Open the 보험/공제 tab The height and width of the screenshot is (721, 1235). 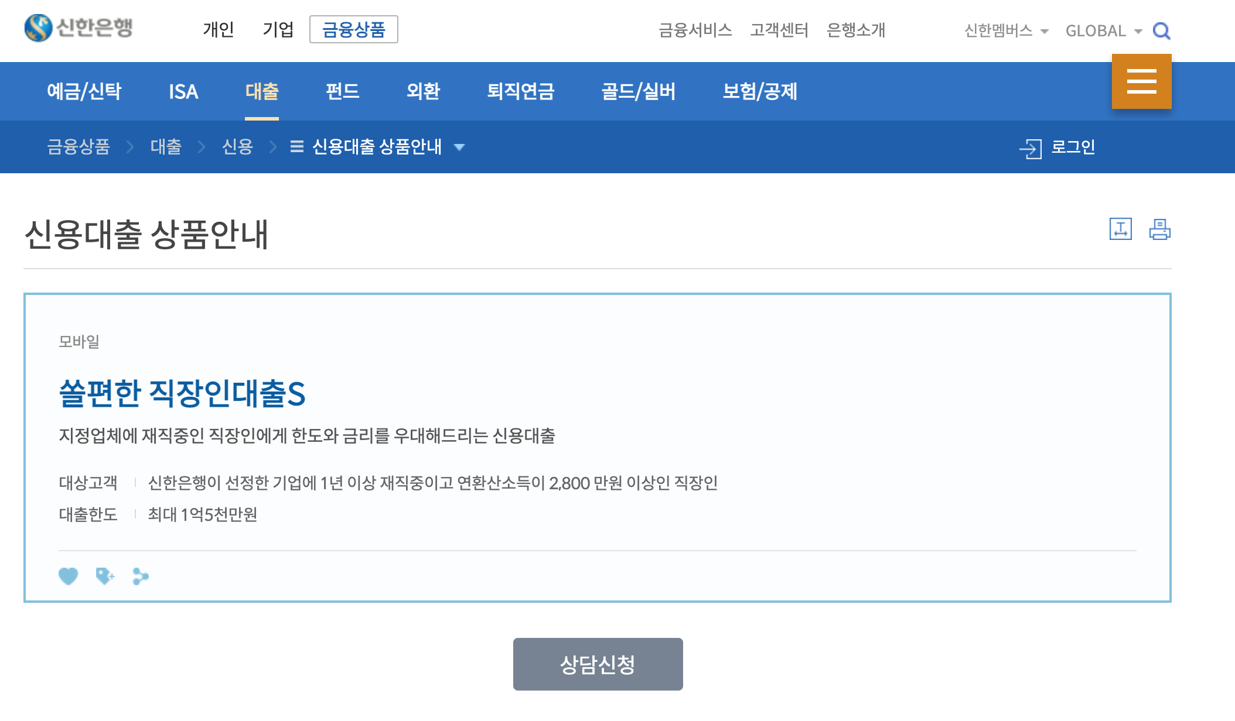tap(760, 91)
